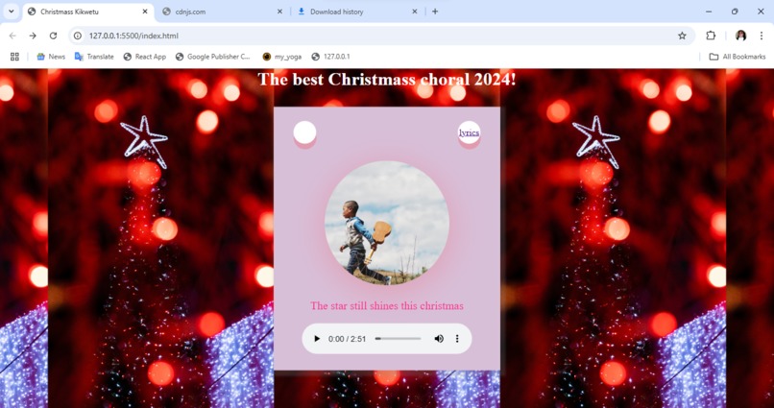
Task: Open the React App bookmark
Action: pyautogui.click(x=145, y=57)
